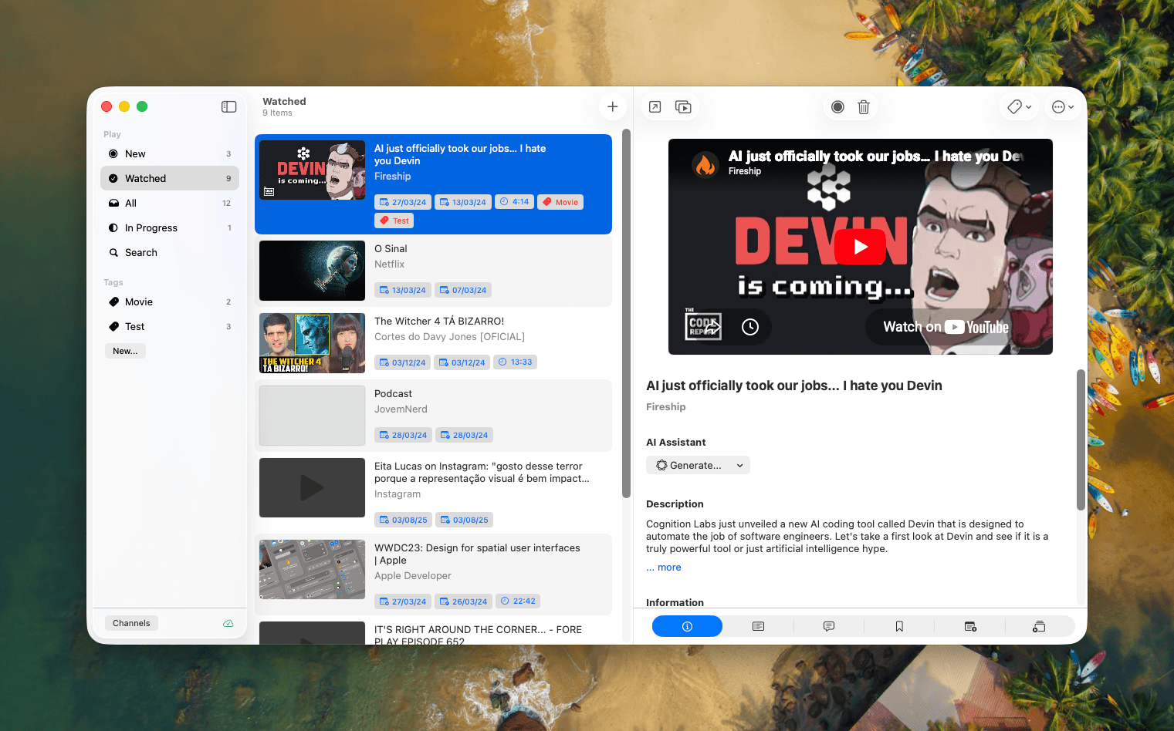The width and height of the screenshot is (1174, 731).
Task: Click Watch on YouTube button
Action: (x=946, y=327)
